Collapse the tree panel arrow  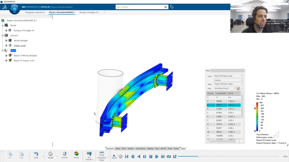[51, 16]
